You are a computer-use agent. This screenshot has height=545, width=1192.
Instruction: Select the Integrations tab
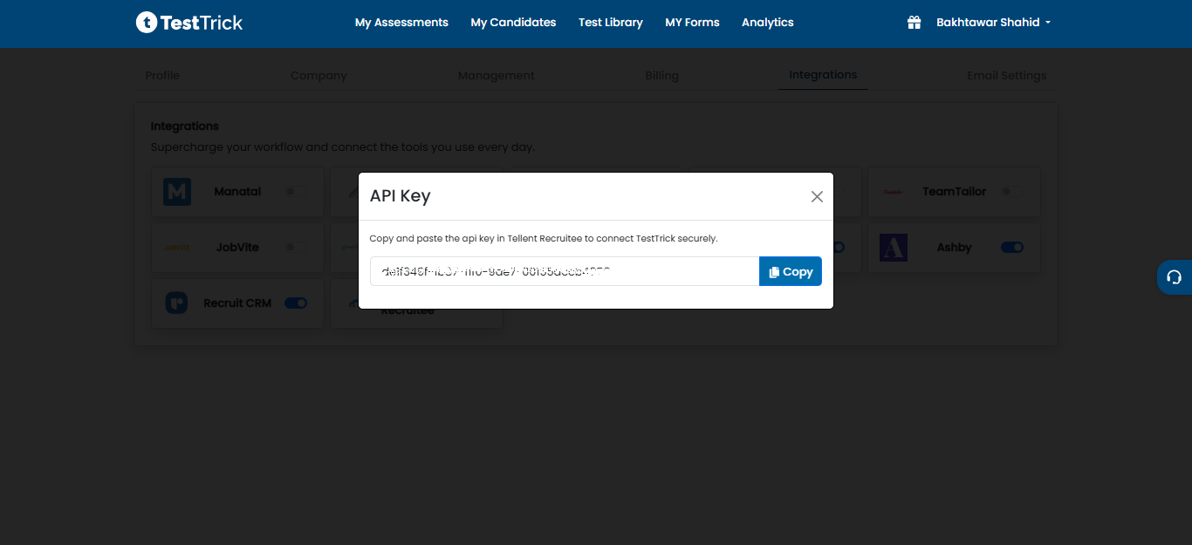(x=823, y=75)
